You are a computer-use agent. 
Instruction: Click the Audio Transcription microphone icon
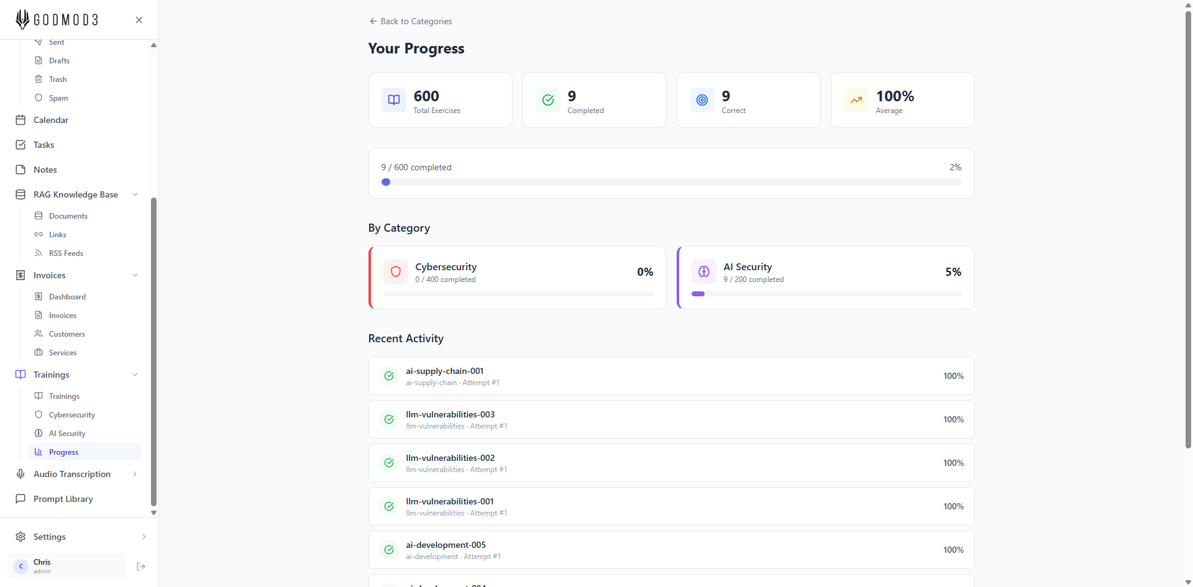(21, 474)
